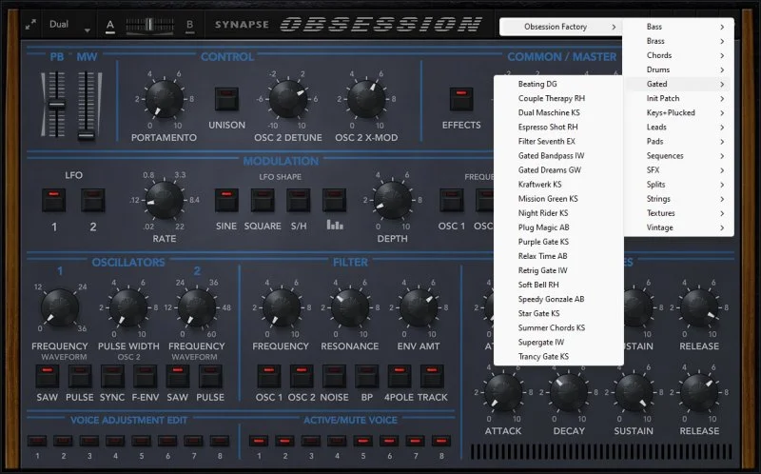761x474 pixels.
Task: Pick the Trancy Gate KS preset
Action: 558,357
